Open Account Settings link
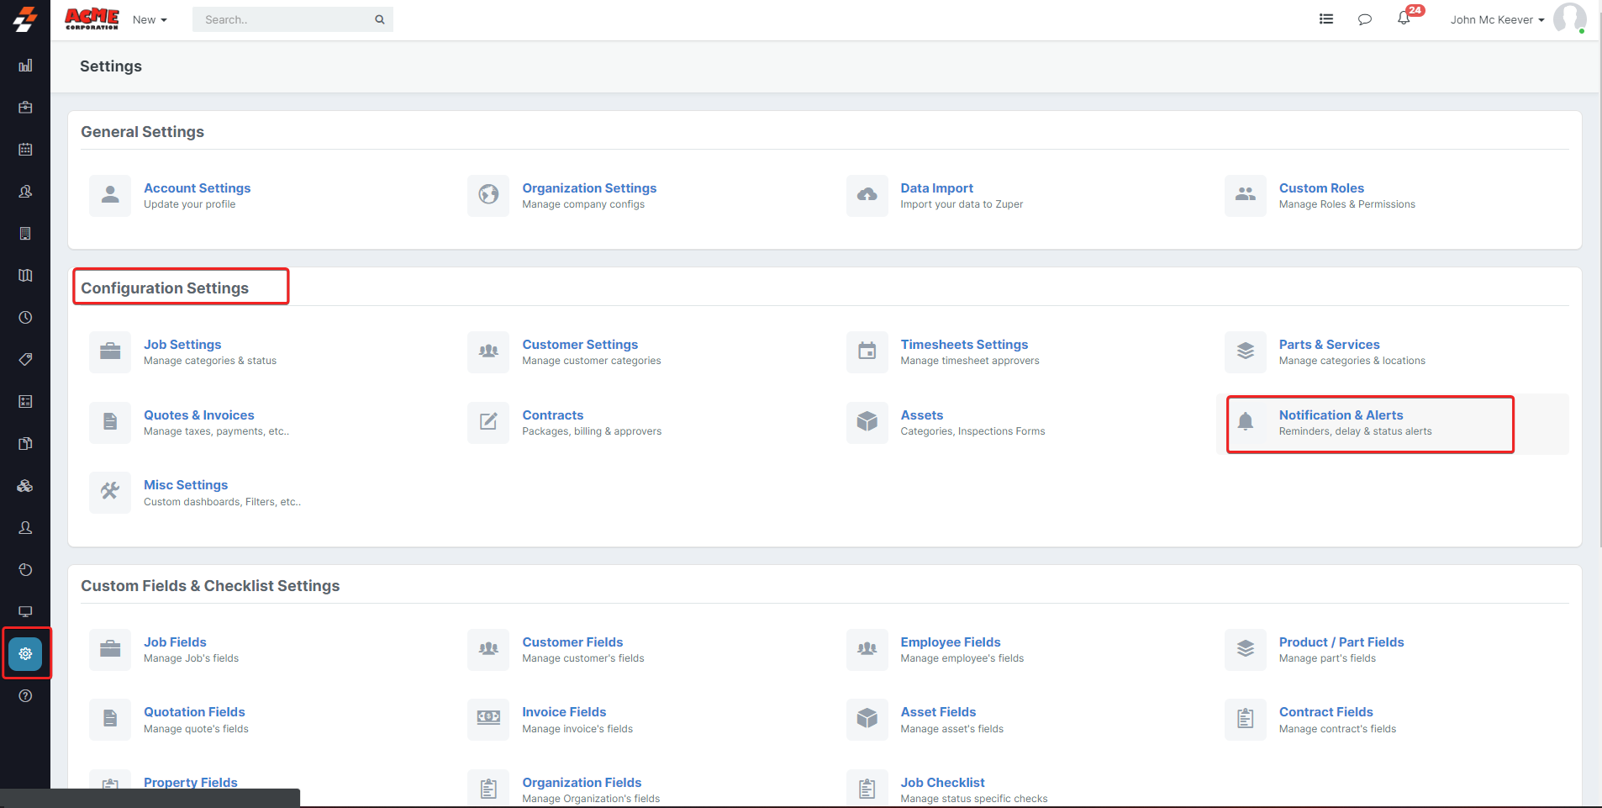 197,188
